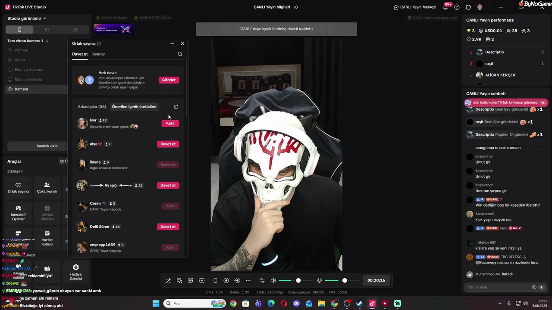
Task: Expand the Tam ekran kamera 1 scene
Action: pyautogui.click(x=28, y=41)
